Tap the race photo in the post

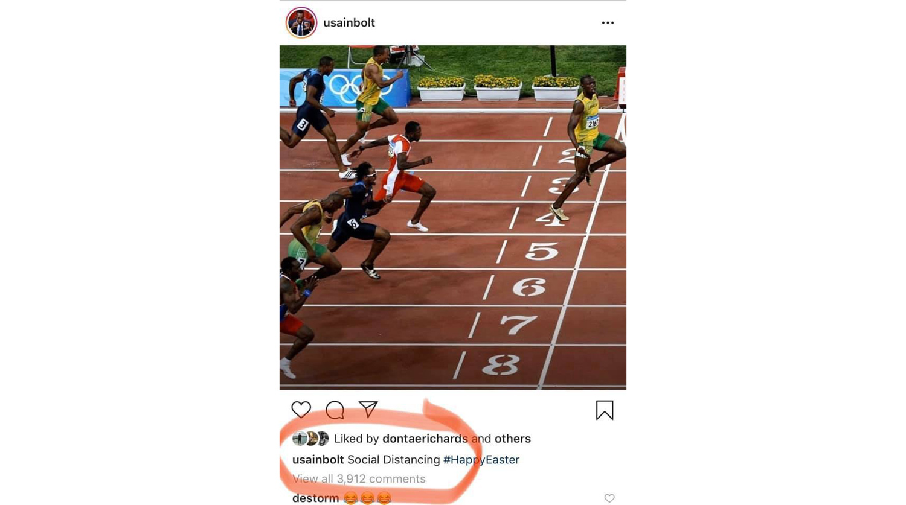[453, 217]
